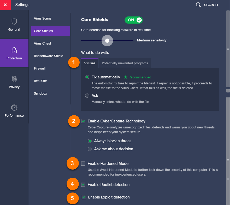Image resolution: width=230 pixels, height=205 pixels.
Task: Check the Enable Hardened Mode checkbox
Action: 83,164
